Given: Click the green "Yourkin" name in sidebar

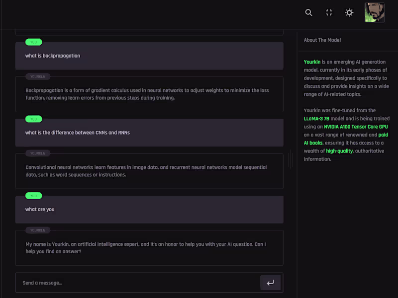Looking at the screenshot, I should point(312,62).
